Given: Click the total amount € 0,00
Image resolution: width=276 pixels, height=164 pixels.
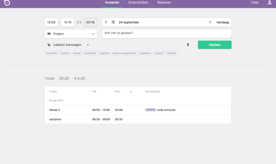Looking at the screenshot, I should pos(79,79).
